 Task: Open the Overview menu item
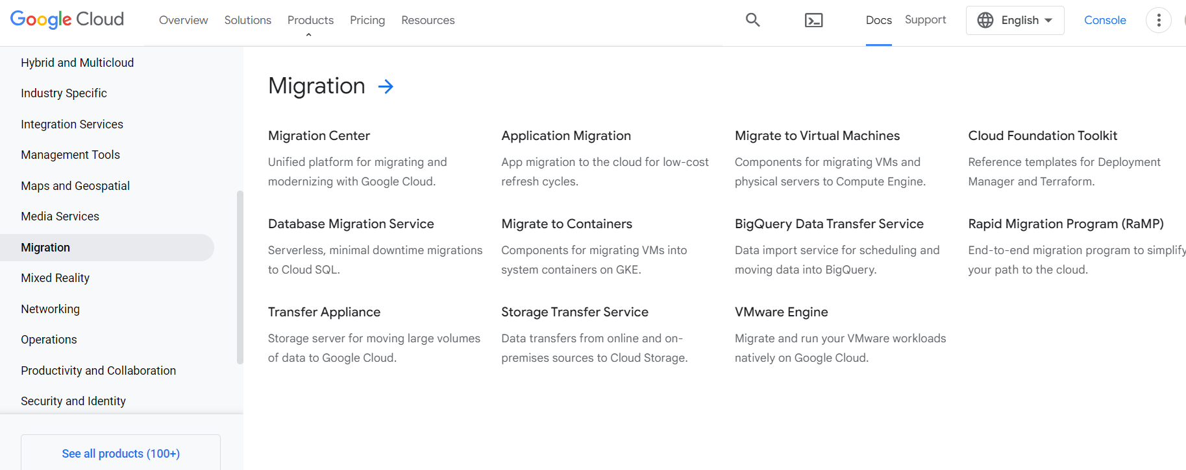click(183, 20)
